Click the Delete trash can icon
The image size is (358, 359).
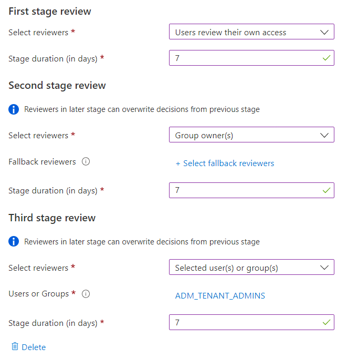(x=15, y=347)
